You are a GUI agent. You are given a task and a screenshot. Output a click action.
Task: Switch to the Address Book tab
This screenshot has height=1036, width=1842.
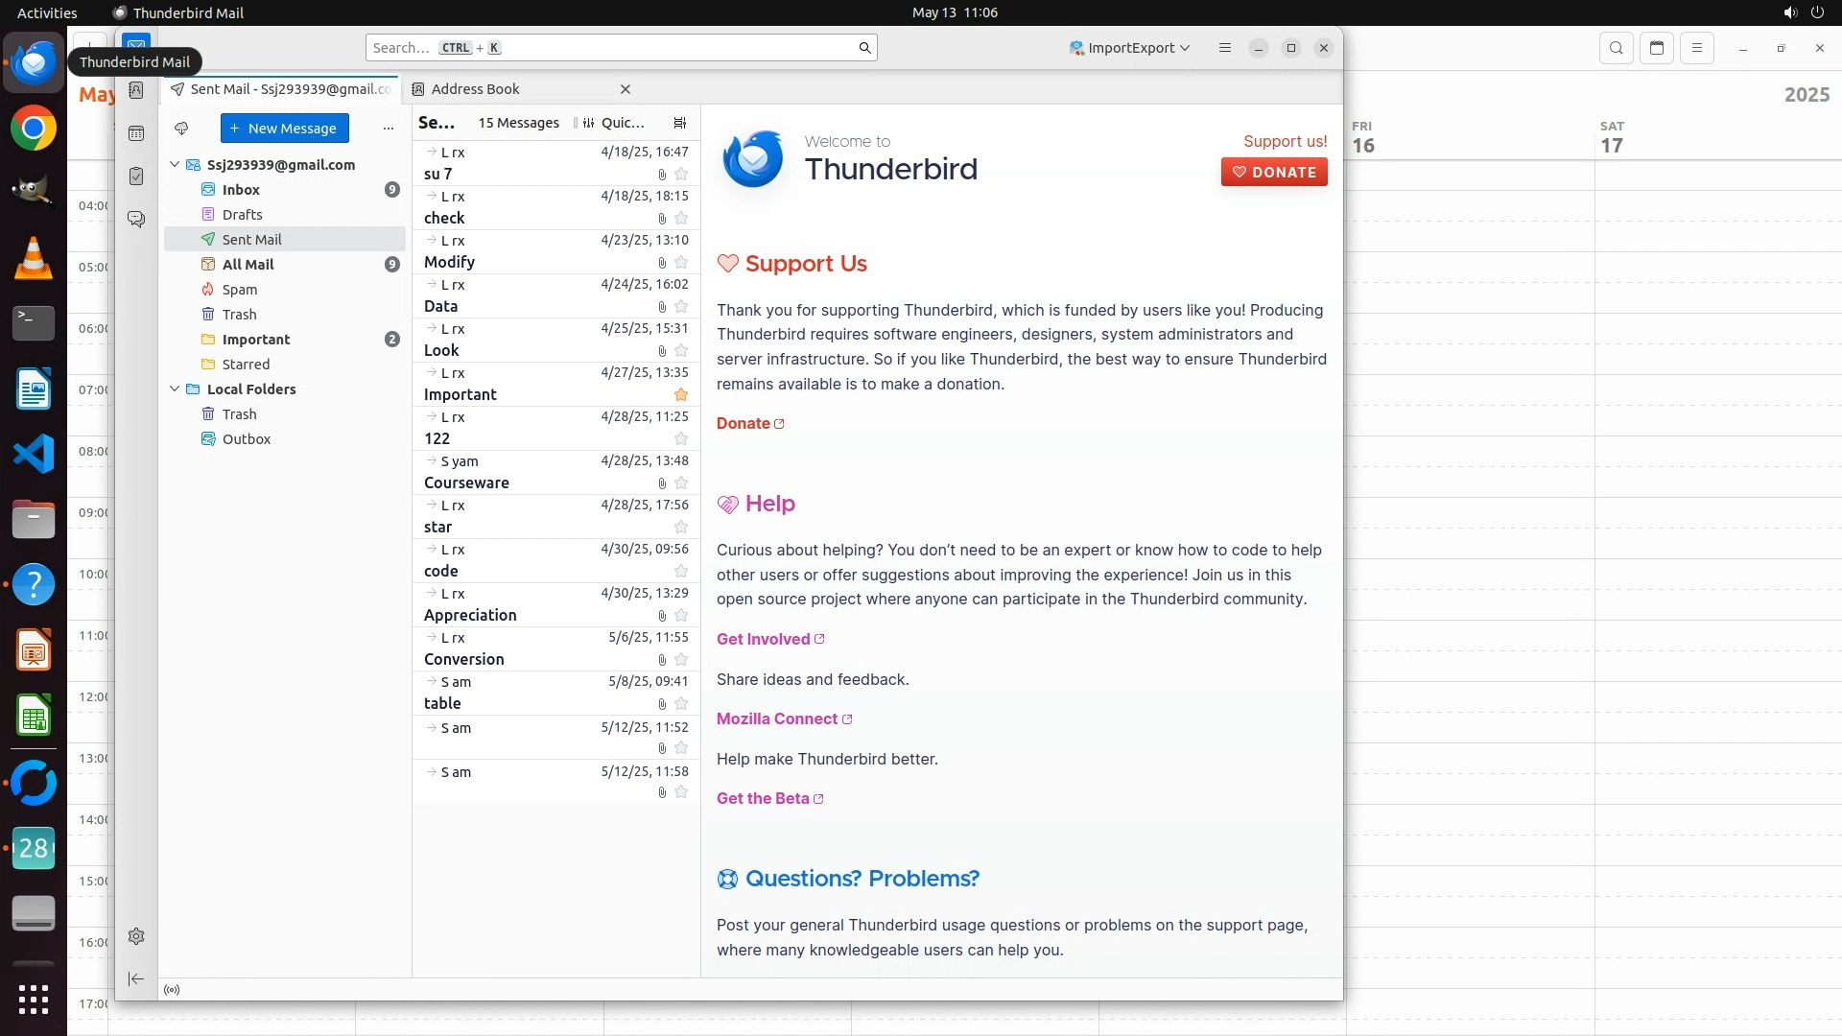tap(475, 89)
